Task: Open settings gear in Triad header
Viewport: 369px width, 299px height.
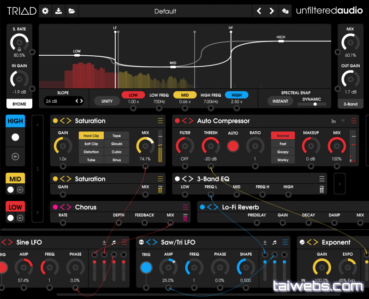Action: point(45,11)
